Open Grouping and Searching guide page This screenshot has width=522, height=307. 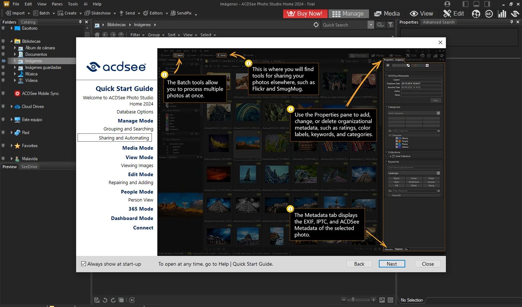click(128, 129)
